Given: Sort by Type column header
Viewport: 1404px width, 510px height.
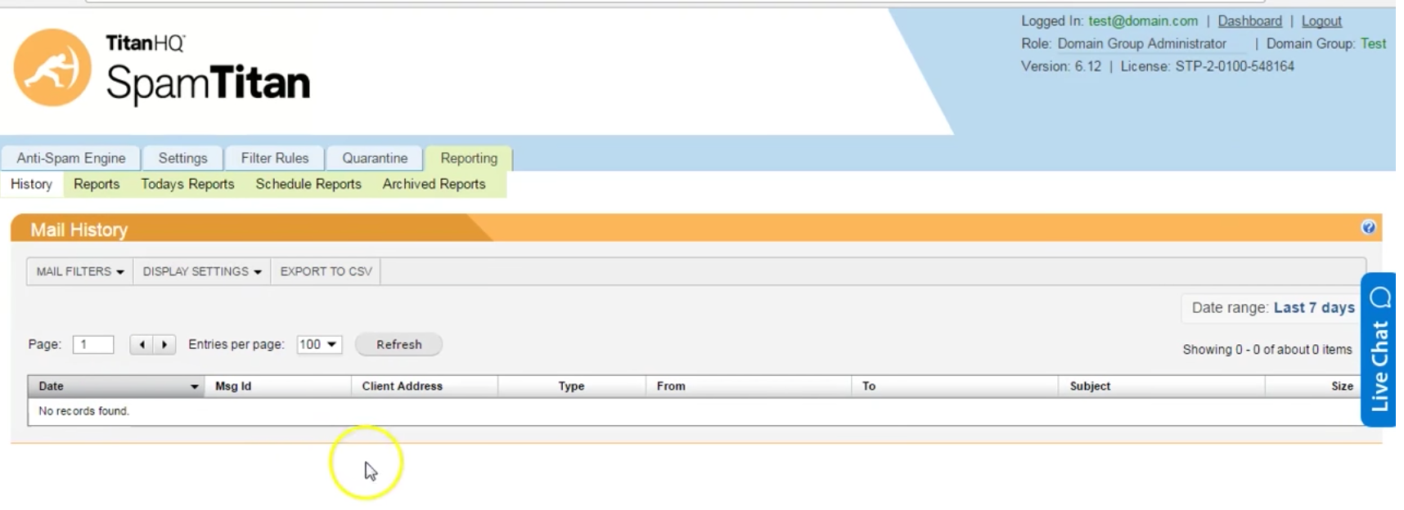Looking at the screenshot, I should coord(571,387).
